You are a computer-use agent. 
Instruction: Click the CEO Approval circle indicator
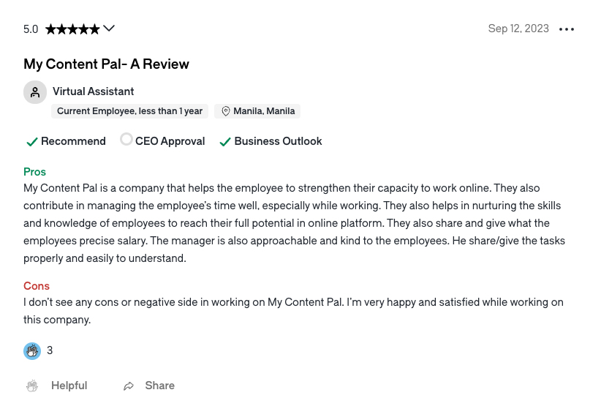[x=126, y=139]
